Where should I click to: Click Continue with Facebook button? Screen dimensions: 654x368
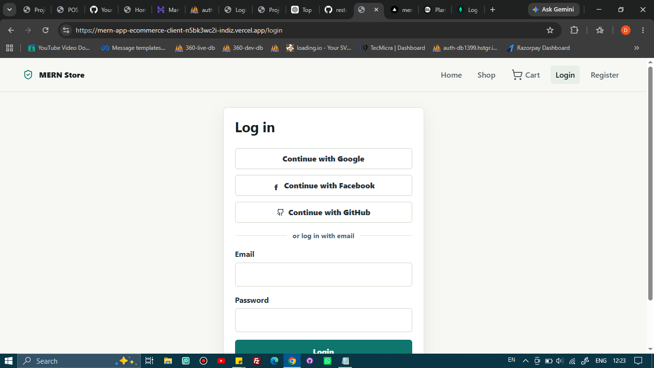[324, 185]
